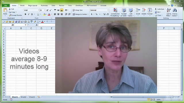This screenshot has height=103, width=184.
Task: Click Decrease Decimal icon
Action: coord(108,14)
